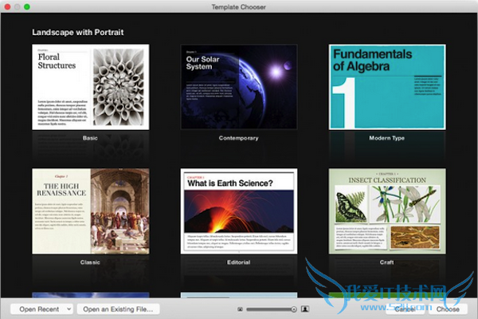Pick the Classic High Renaissance template
Viewport: 478px width, 319px height.
(x=89, y=211)
